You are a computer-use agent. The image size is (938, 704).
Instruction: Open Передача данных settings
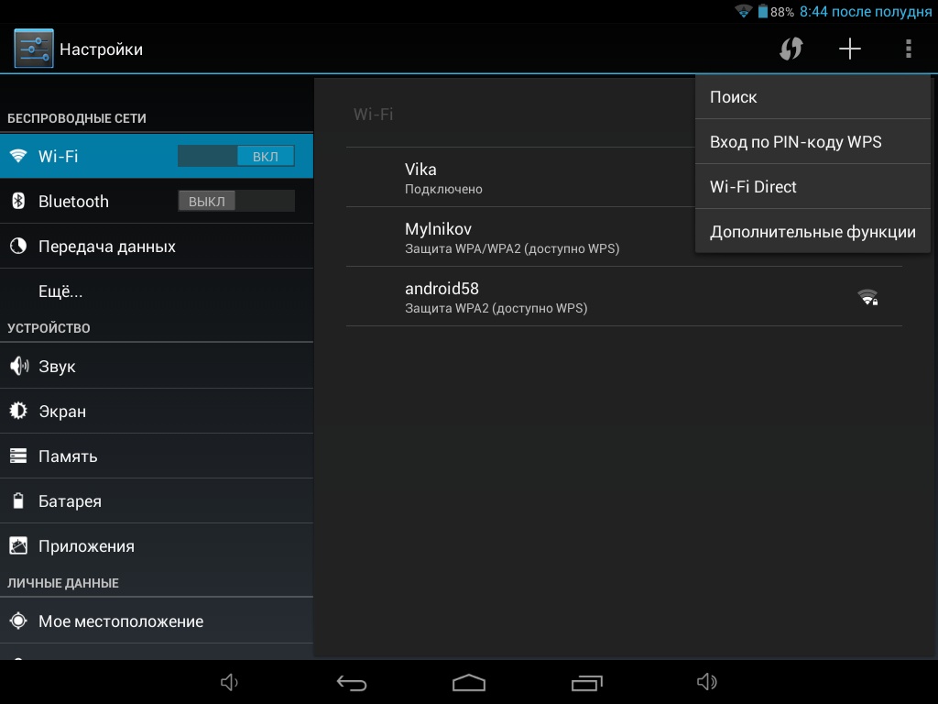coord(107,246)
